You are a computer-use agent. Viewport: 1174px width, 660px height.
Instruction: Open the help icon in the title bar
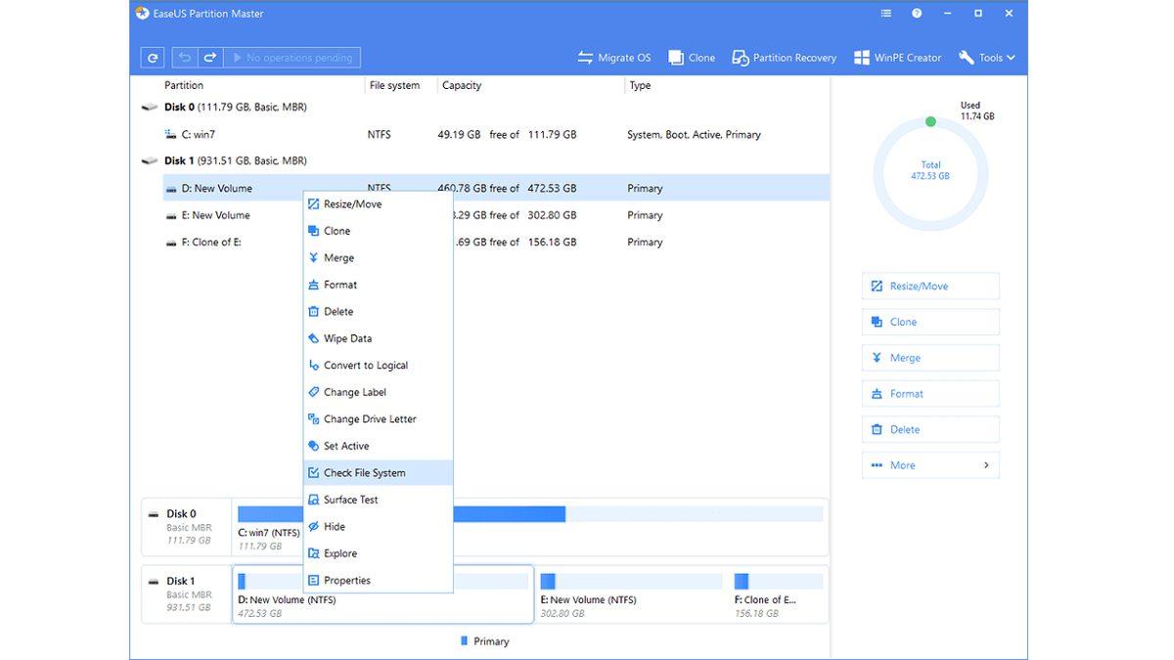[917, 13]
